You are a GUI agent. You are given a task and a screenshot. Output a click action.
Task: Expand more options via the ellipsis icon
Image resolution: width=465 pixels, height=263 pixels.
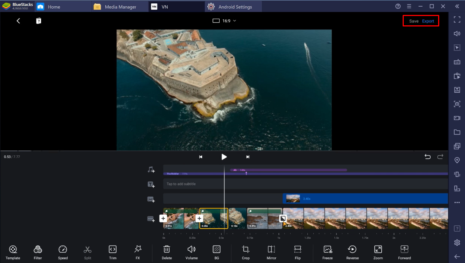[457, 202]
